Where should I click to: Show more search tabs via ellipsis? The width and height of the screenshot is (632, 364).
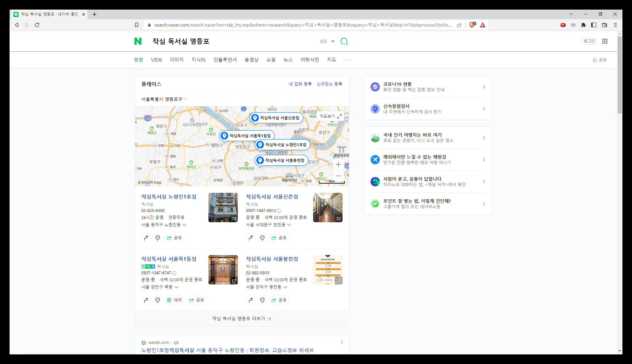pos(348,60)
